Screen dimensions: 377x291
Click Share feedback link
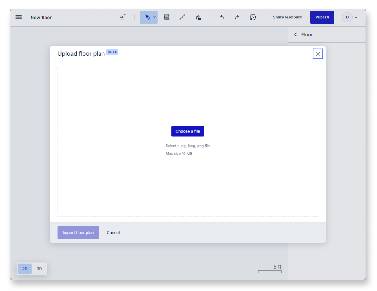[287, 17]
